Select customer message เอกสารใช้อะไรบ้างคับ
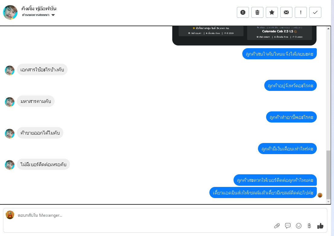 [x=42, y=70]
